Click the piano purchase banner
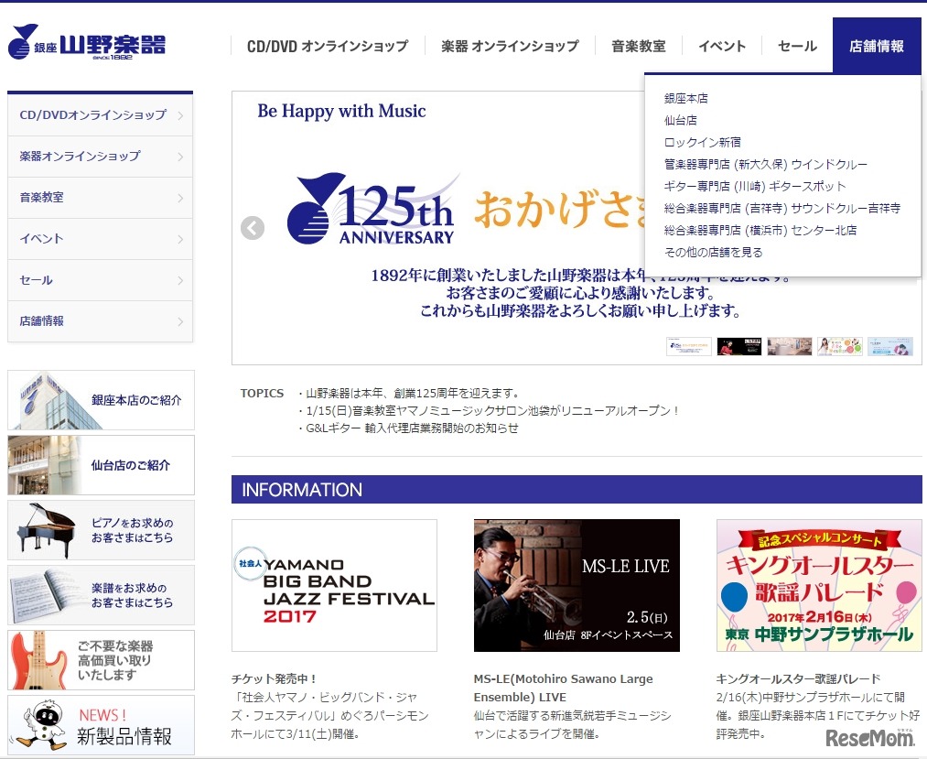927x759 pixels. coord(101,529)
